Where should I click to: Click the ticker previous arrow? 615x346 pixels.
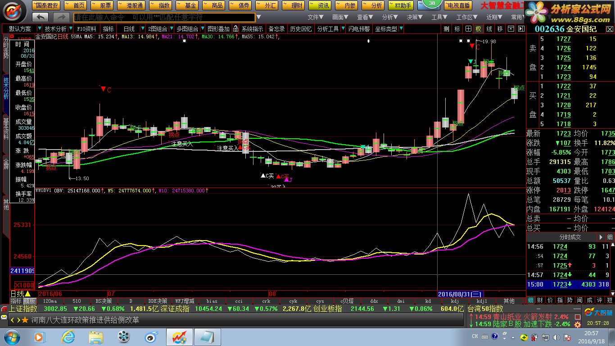pos(13,319)
